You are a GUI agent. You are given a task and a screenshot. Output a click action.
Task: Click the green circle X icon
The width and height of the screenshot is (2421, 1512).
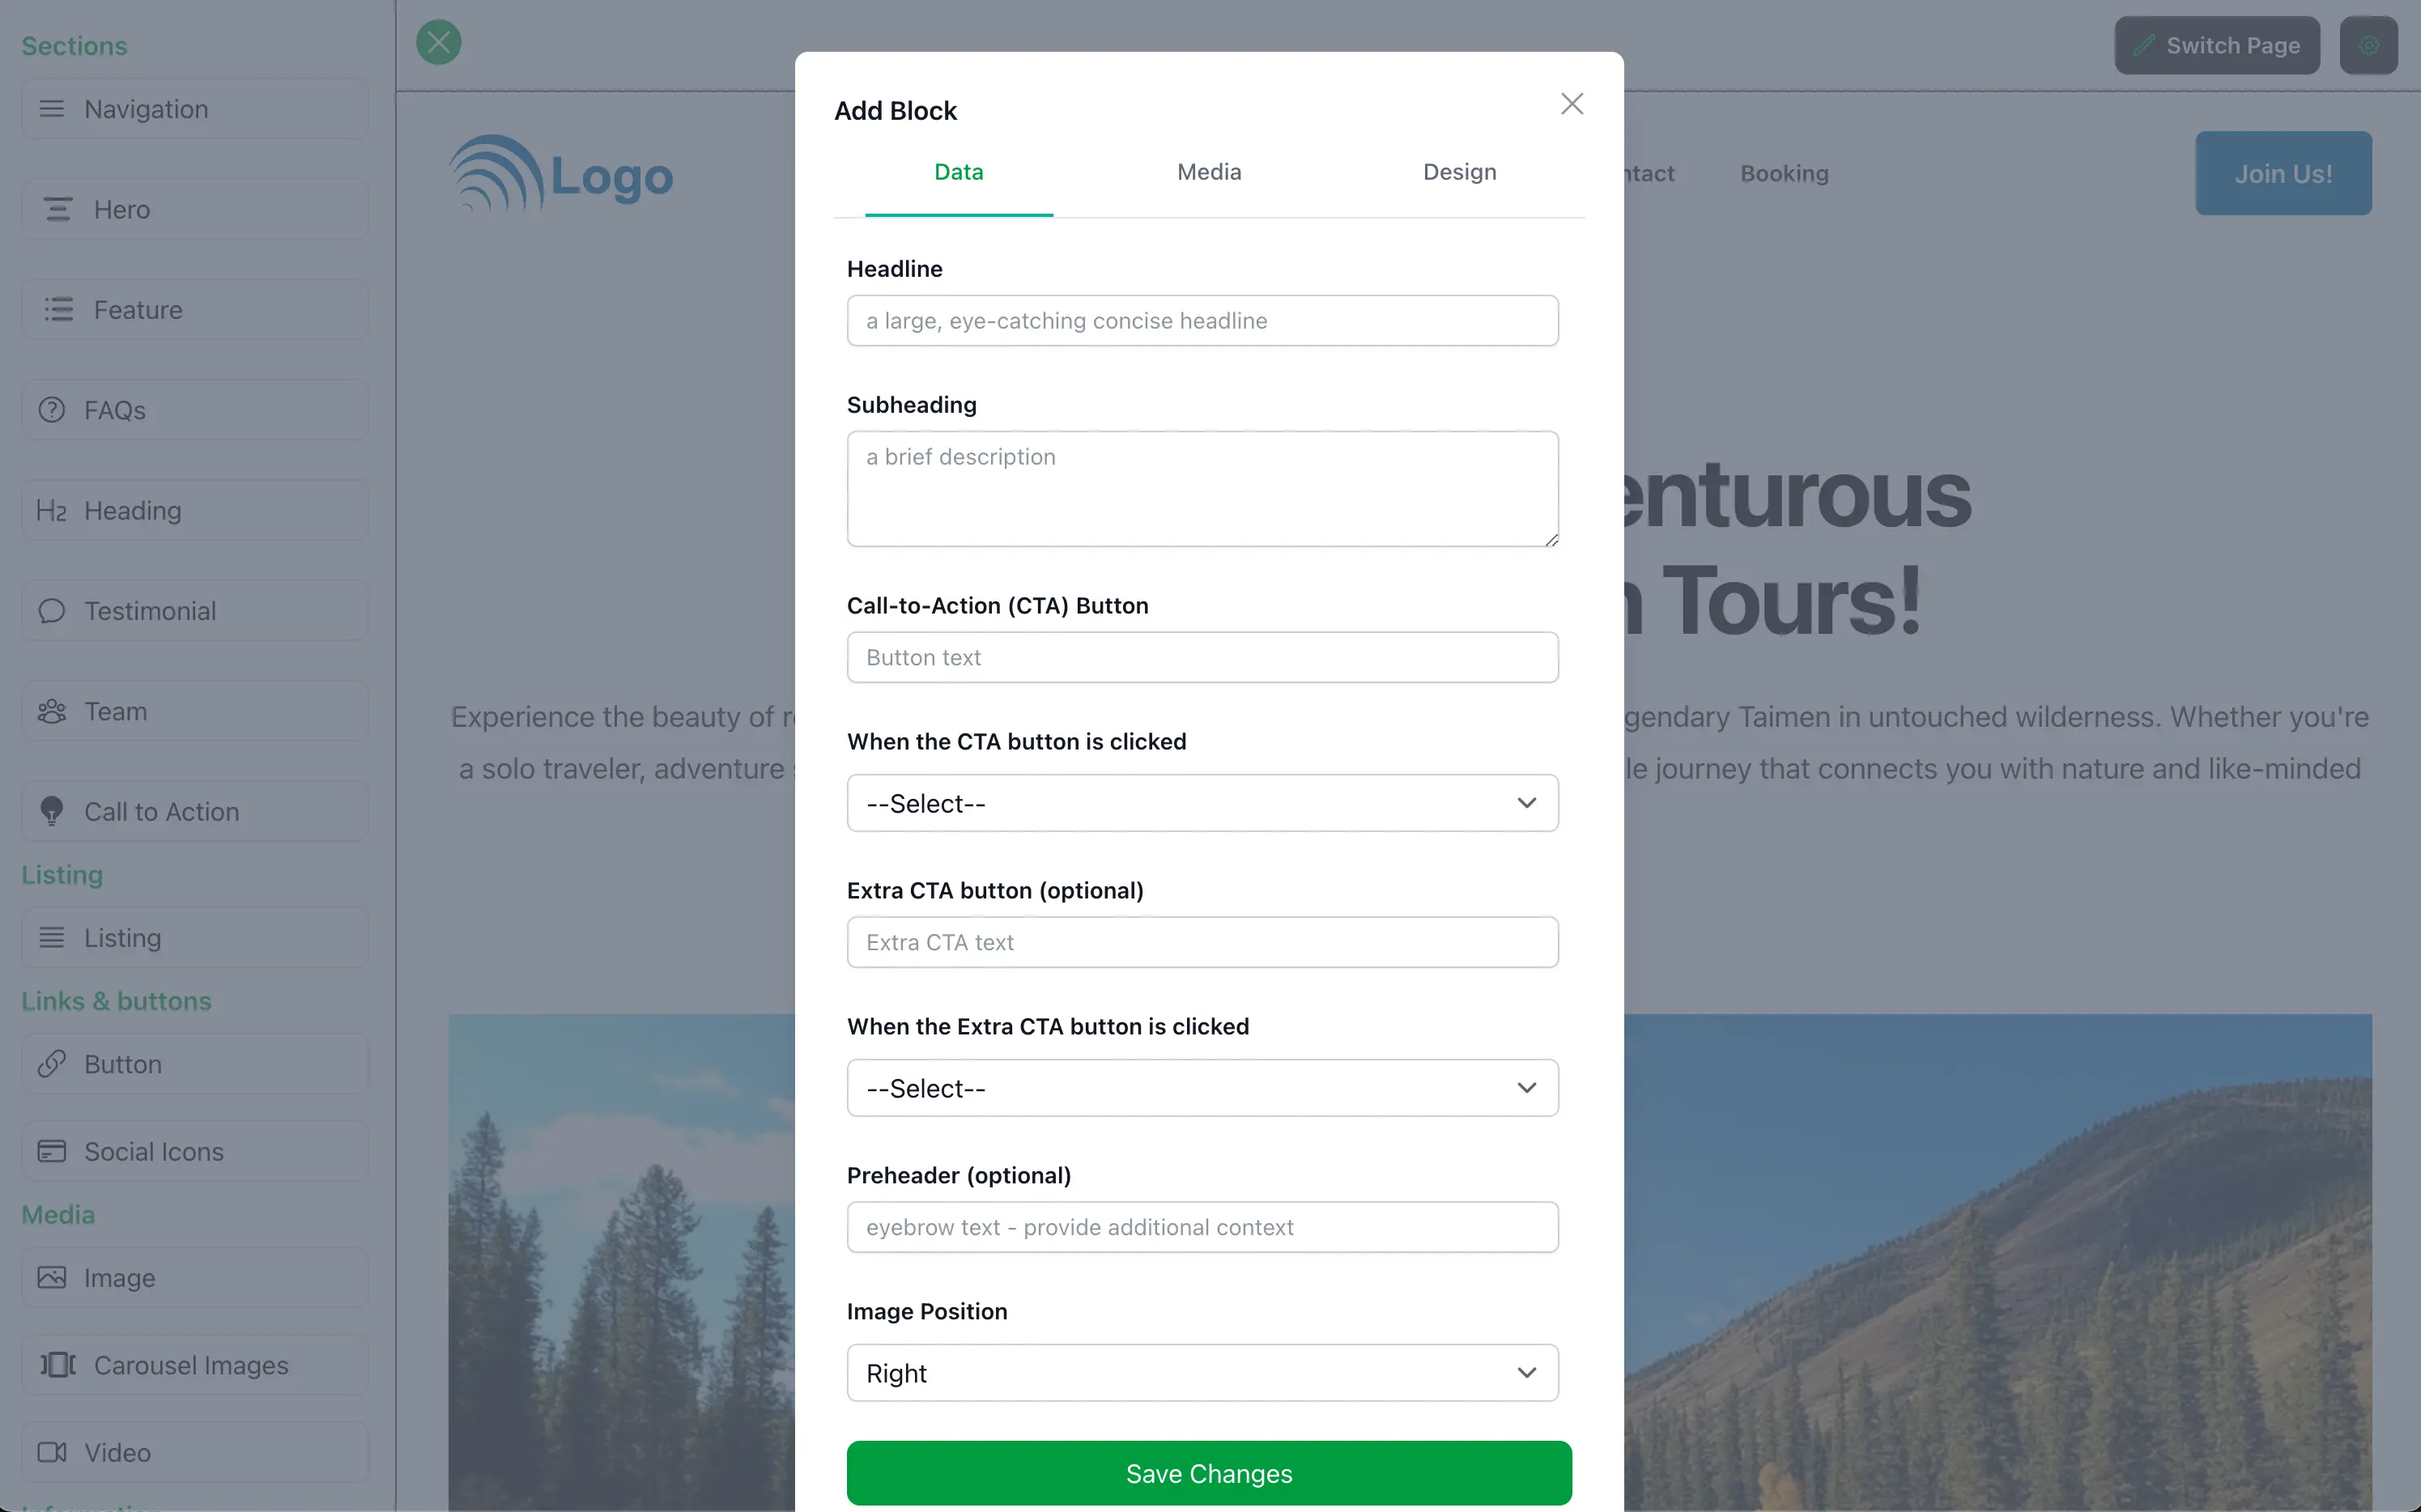pyautogui.click(x=438, y=42)
